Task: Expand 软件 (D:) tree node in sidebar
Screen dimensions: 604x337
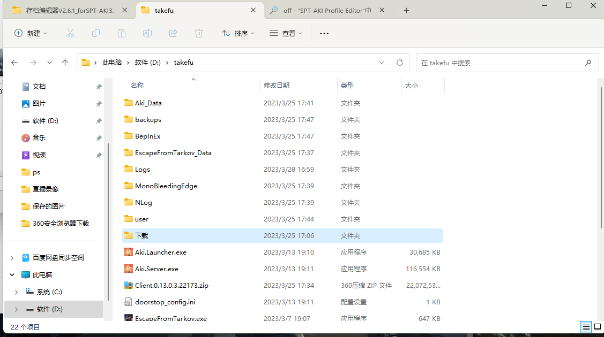Action: (x=16, y=309)
